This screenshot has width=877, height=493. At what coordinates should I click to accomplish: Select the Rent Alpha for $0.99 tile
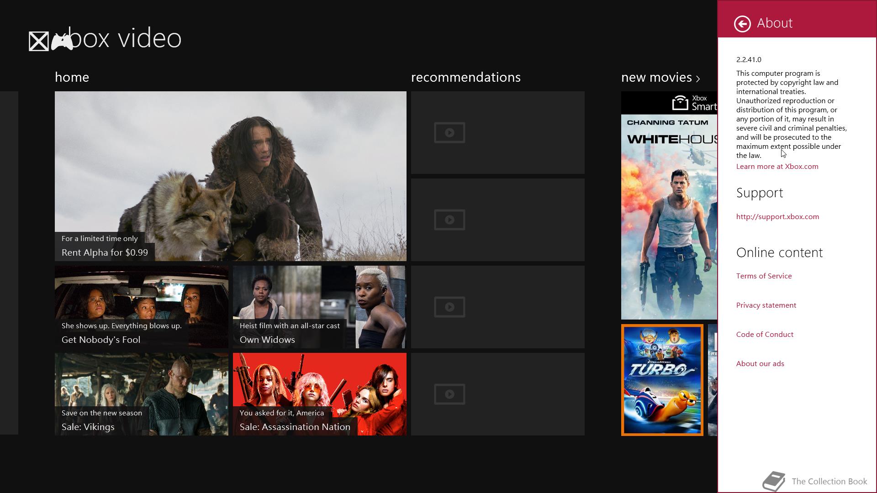tap(230, 176)
